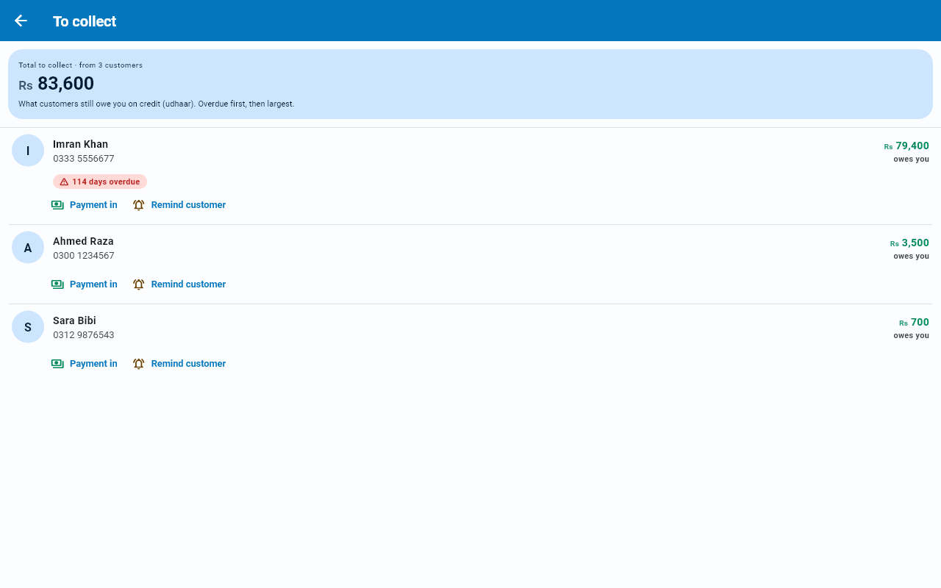This screenshot has height=588, width=941.
Task: Click the udhaar credit description text
Action: tap(156, 104)
